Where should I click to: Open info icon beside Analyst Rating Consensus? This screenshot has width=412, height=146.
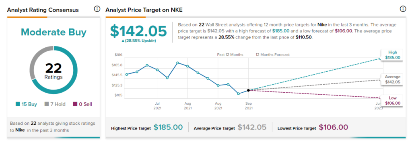[97, 9]
